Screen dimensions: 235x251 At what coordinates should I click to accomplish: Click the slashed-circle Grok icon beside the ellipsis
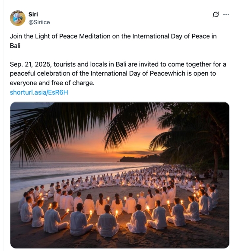pos(216,14)
